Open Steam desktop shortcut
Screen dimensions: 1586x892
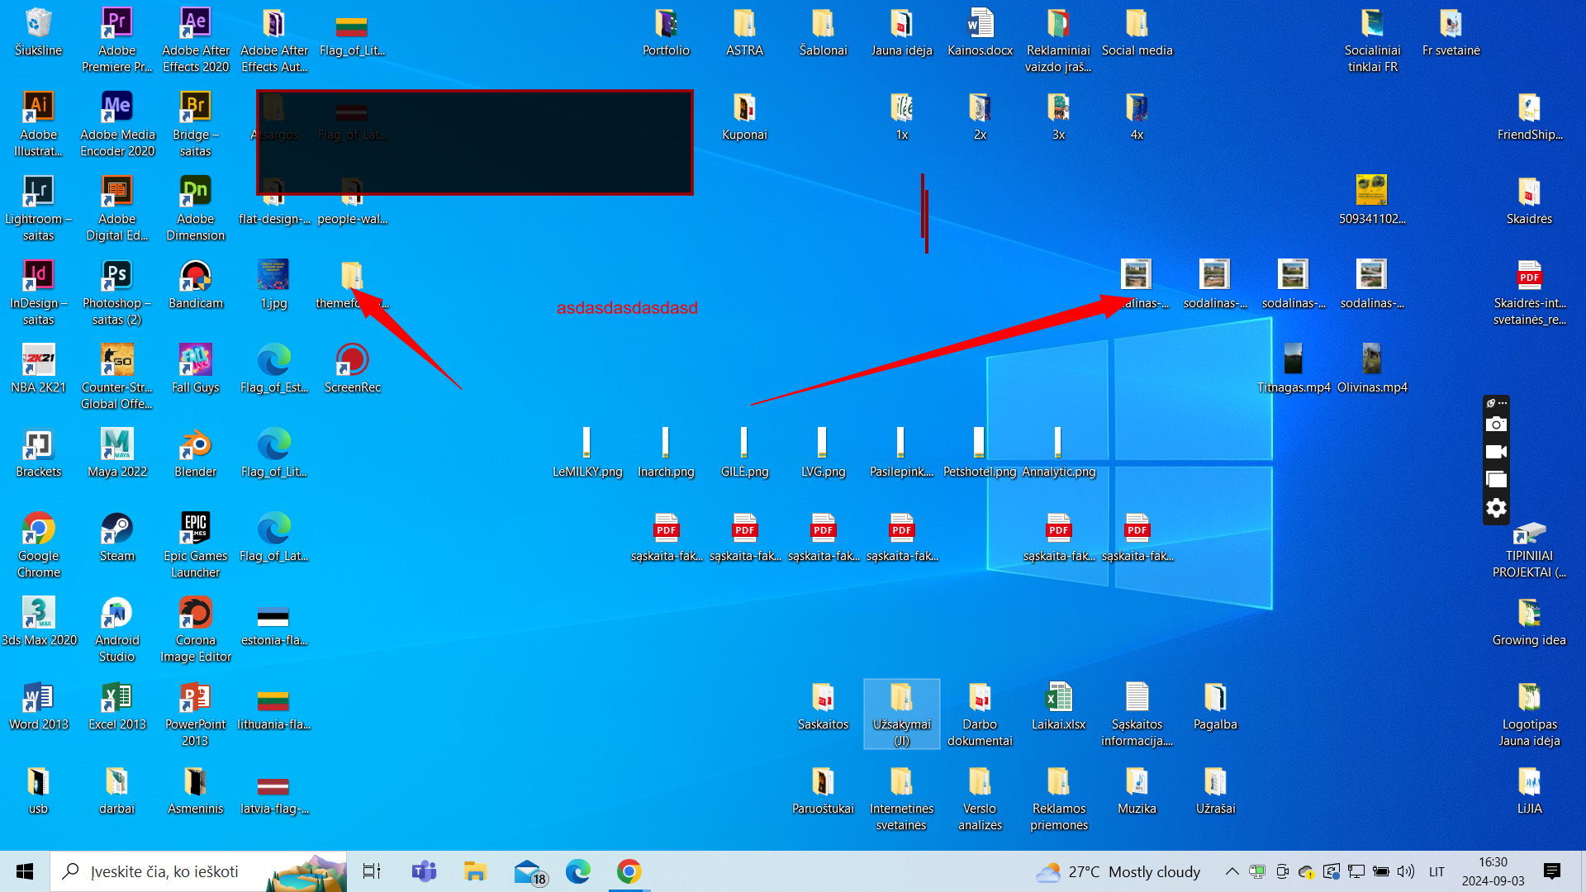tap(116, 529)
